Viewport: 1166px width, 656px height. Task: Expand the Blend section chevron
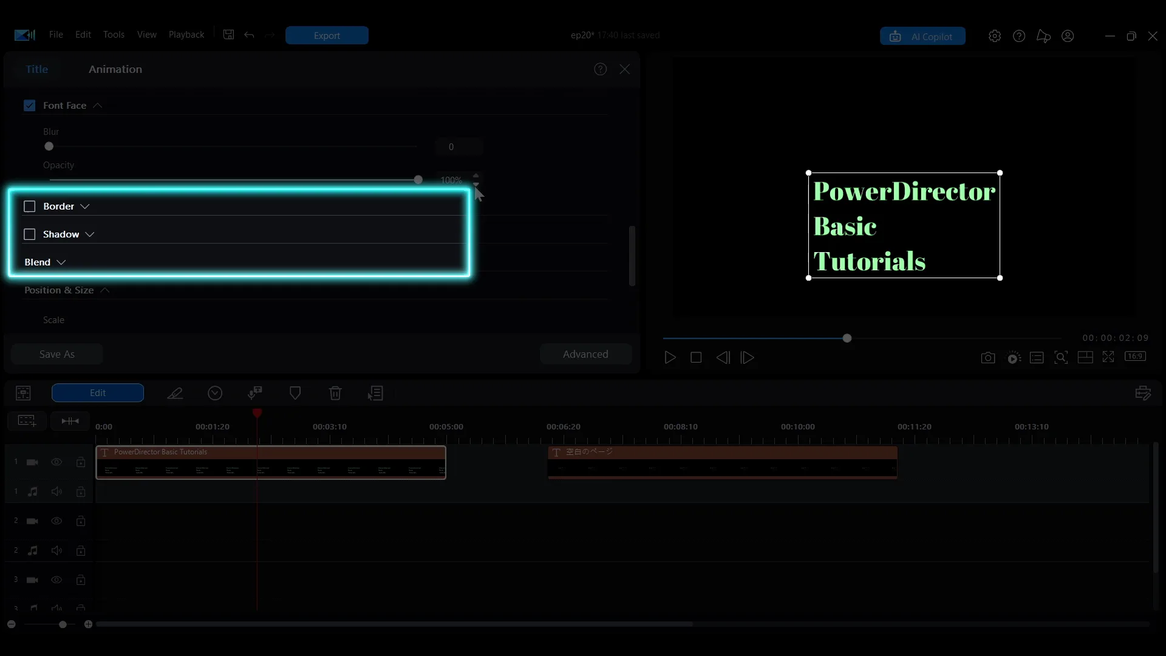[61, 262]
